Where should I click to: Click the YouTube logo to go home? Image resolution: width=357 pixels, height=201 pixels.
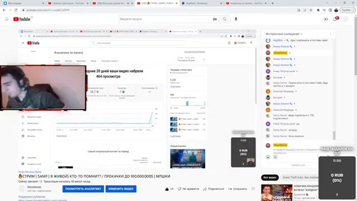(x=22, y=19)
